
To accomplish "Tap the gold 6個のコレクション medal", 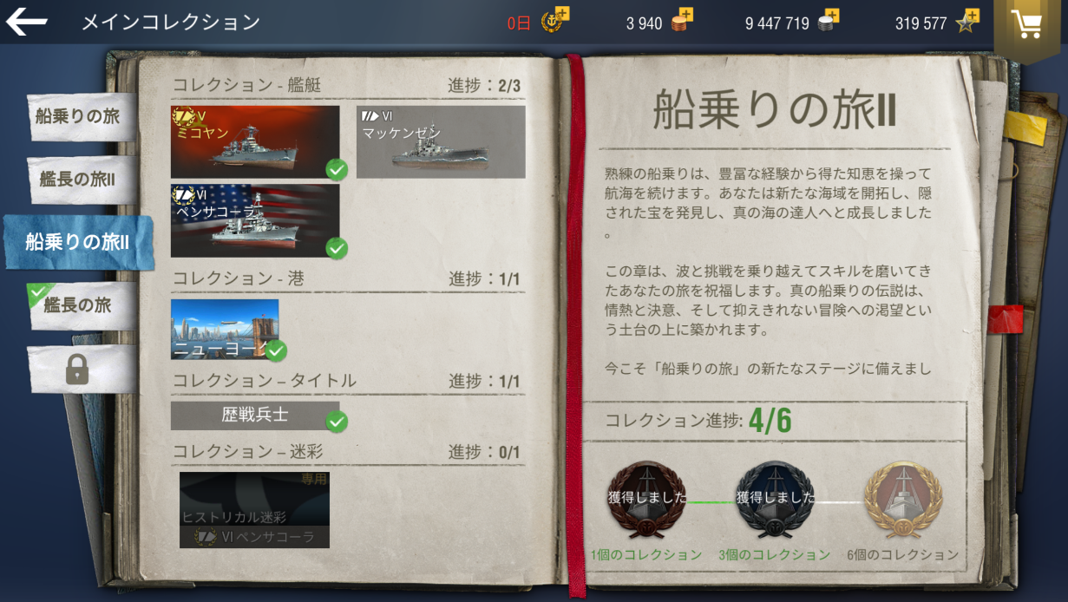I will click(903, 500).
